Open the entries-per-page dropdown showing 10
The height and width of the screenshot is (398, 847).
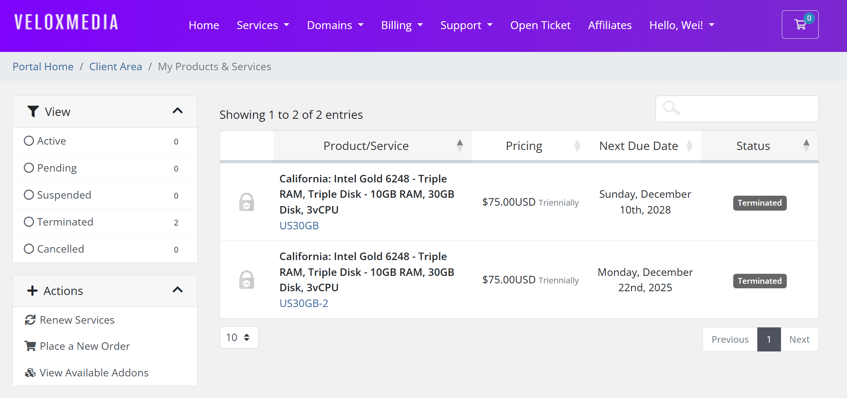point(239,337)
